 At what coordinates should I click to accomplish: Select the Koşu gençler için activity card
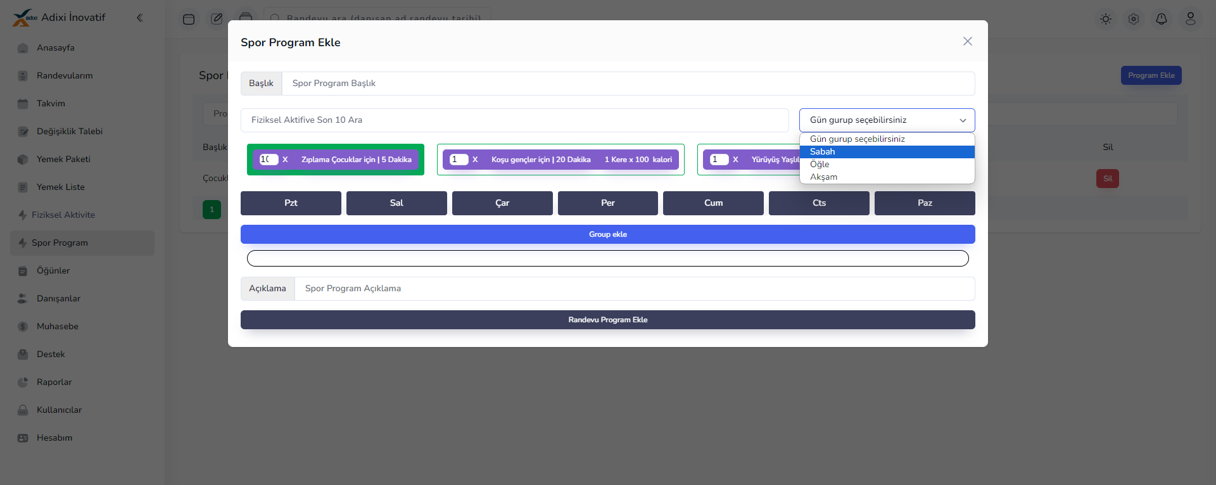tap(560, 160)
